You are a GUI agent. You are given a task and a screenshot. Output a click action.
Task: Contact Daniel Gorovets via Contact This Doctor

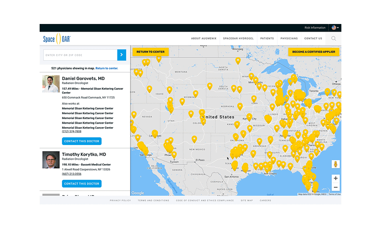82,141
